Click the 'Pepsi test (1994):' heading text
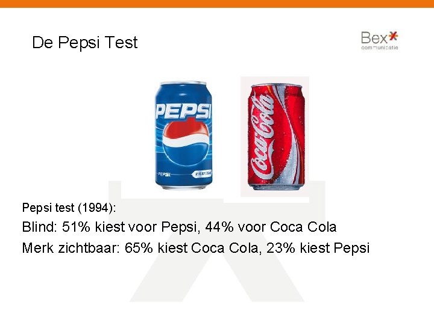Screen dimensions: 434x325 (69, 208)
